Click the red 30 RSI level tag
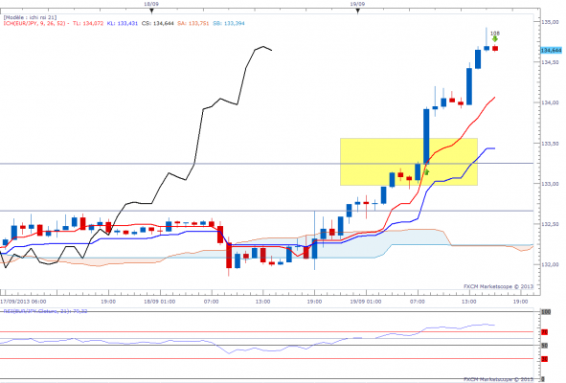 pos(544,359)
